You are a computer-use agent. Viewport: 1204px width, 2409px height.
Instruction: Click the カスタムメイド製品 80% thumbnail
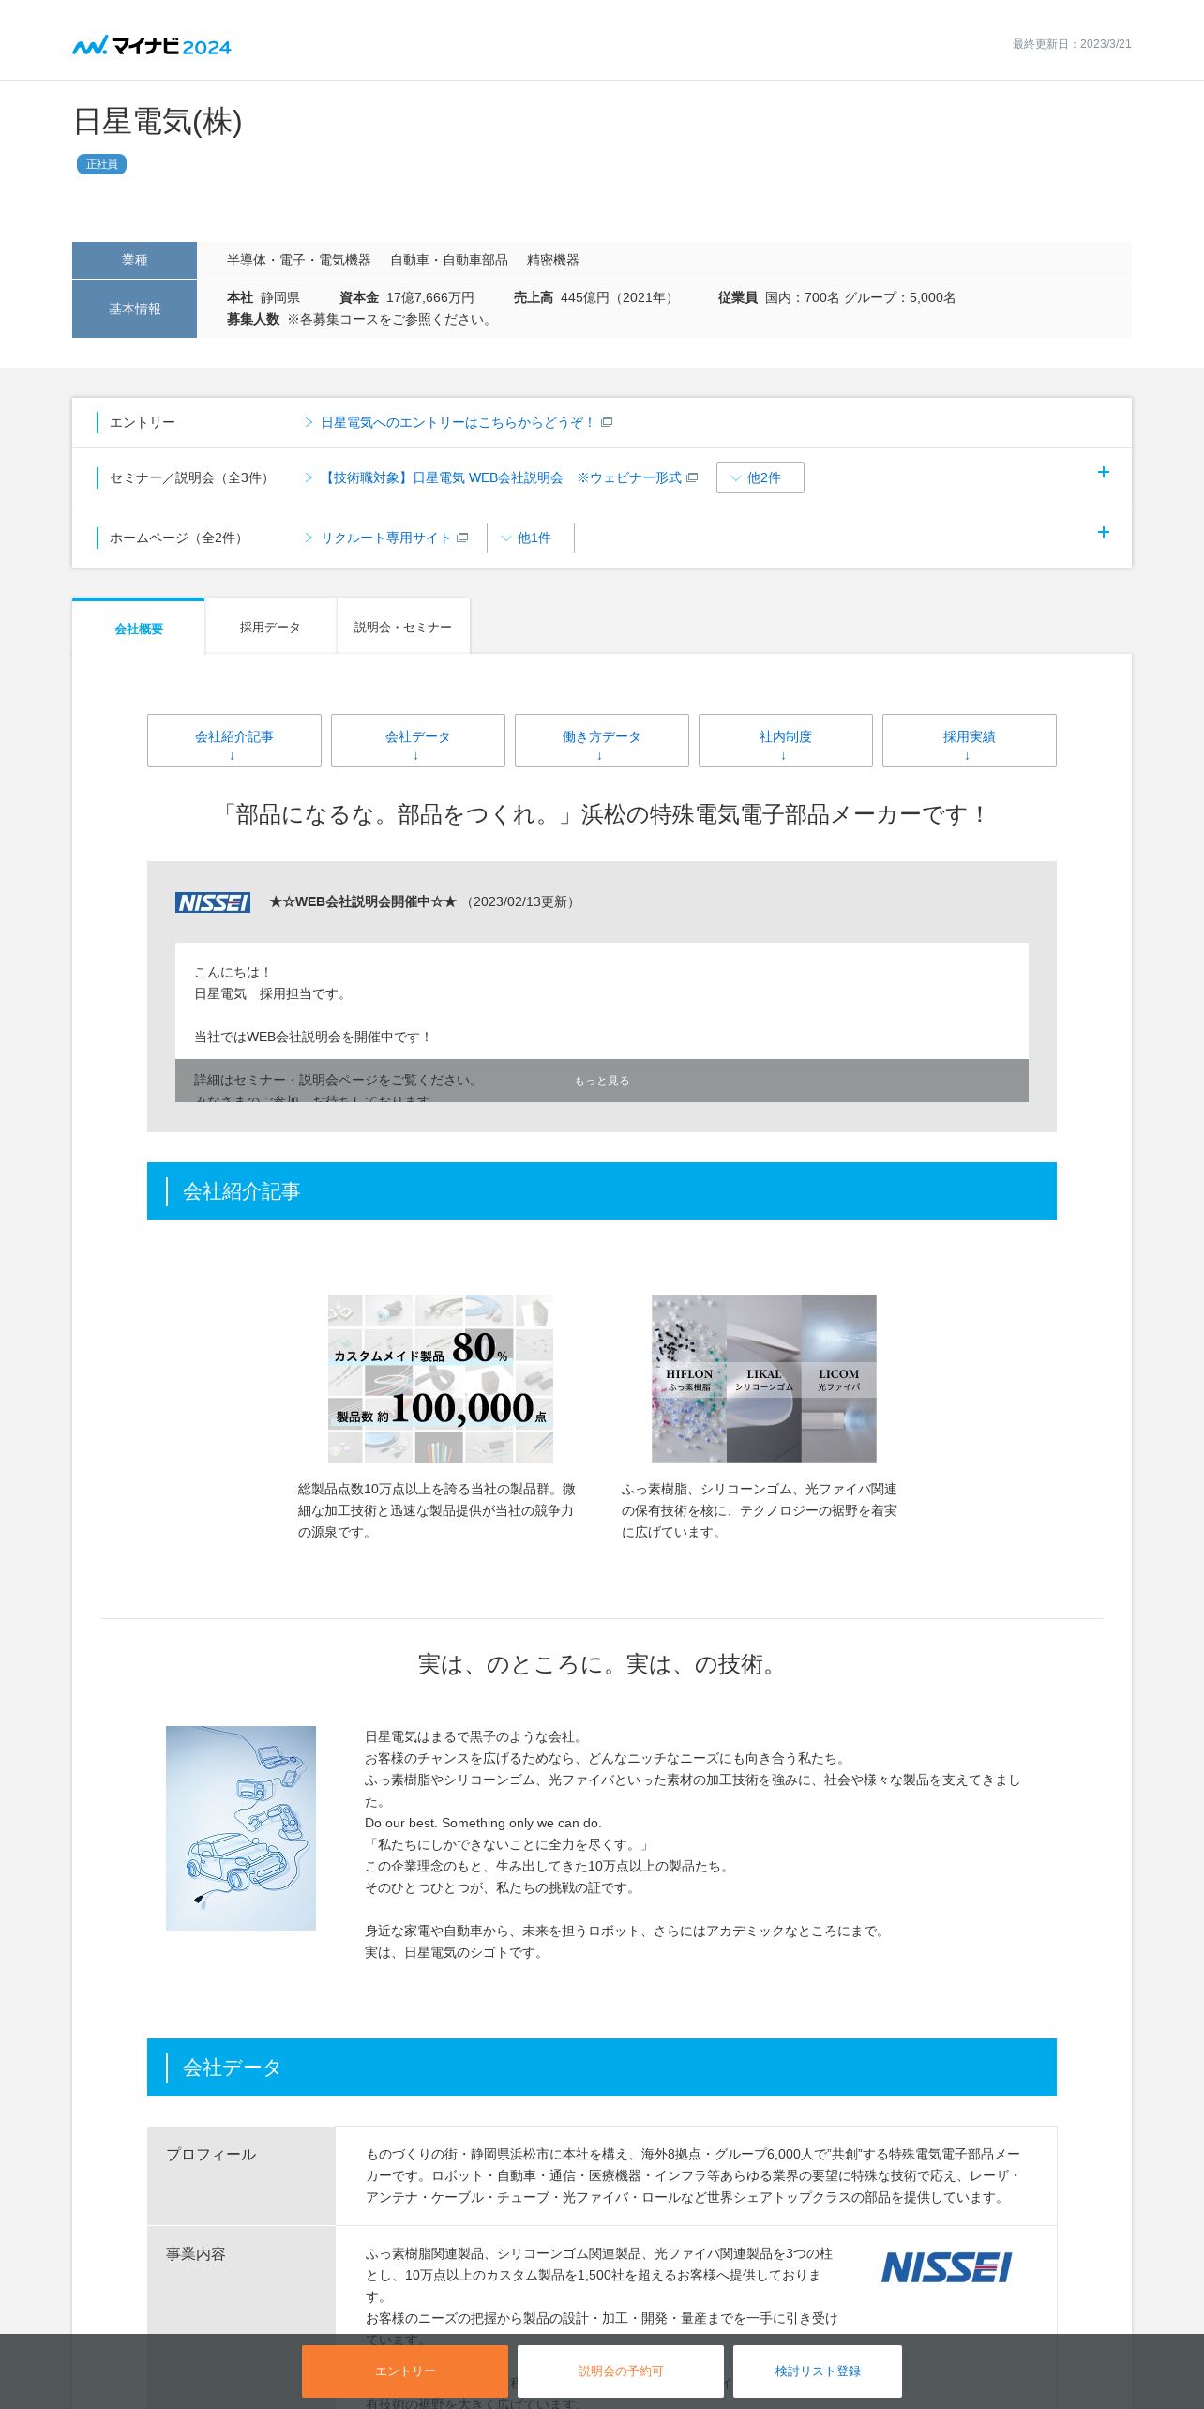tap(441, 1379)
